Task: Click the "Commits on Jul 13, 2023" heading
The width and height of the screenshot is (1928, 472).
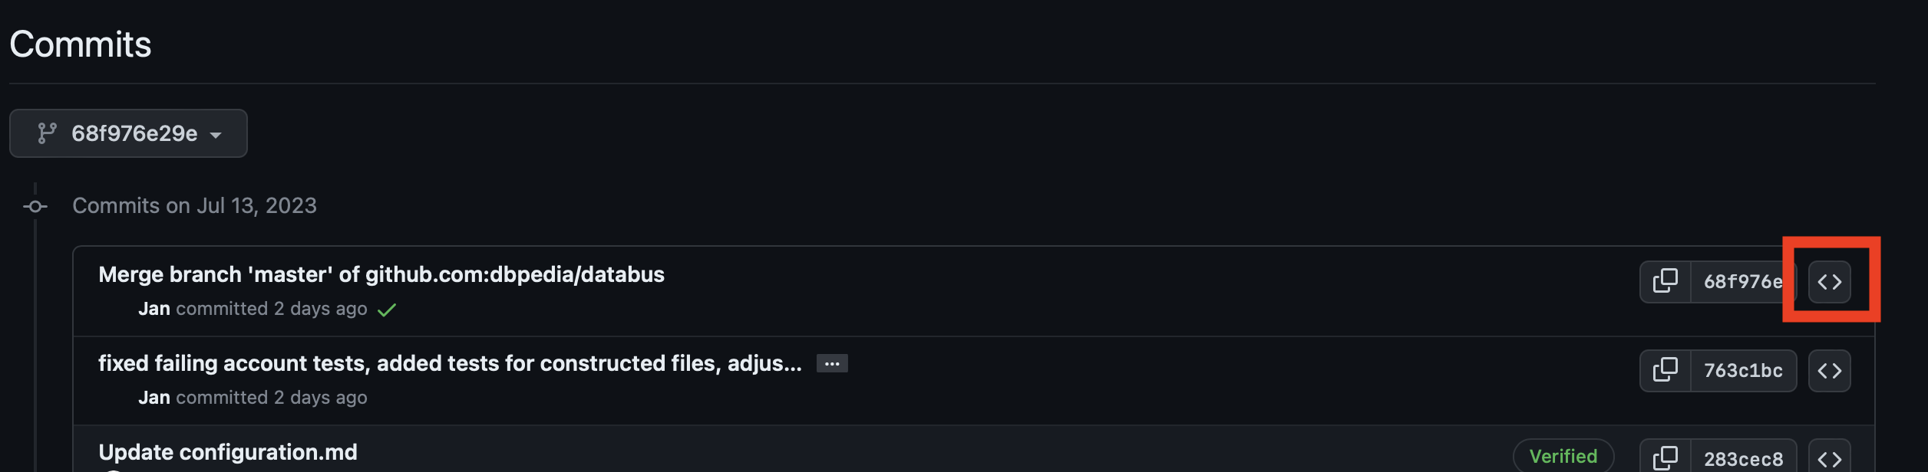Action: point(194,205)
